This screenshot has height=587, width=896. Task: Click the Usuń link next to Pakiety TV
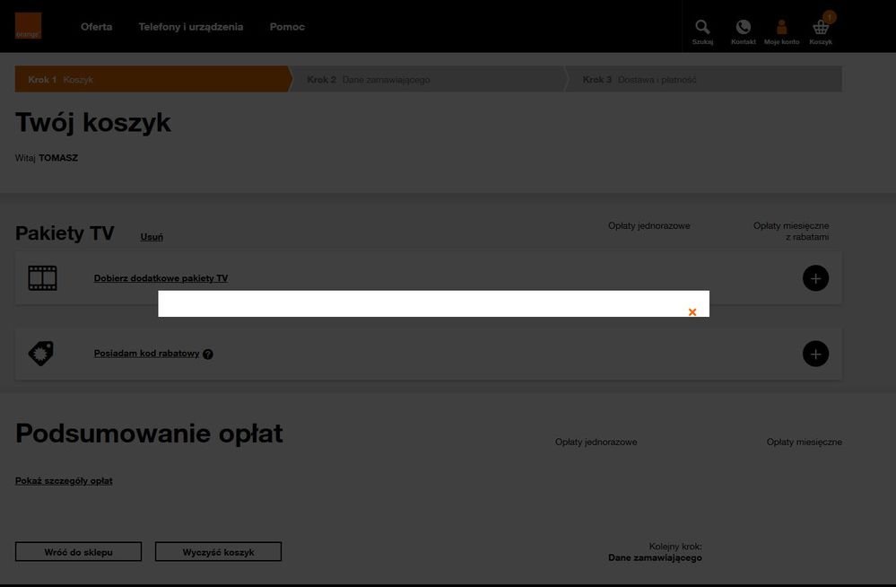click(152, 237)
